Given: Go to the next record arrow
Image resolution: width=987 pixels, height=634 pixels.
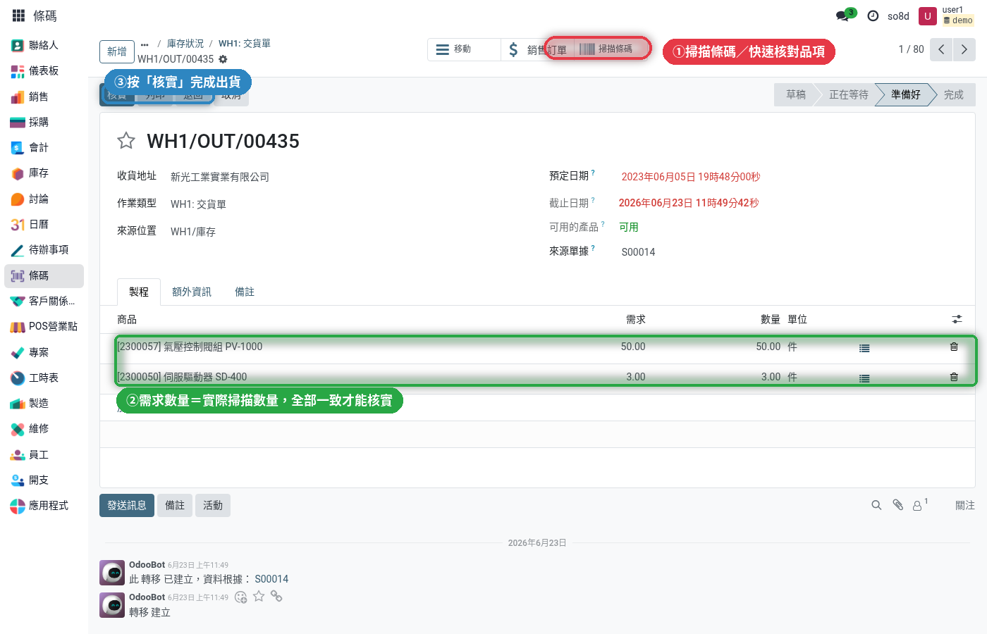Looking at the screenshot, I should click(x=964, y=49).
